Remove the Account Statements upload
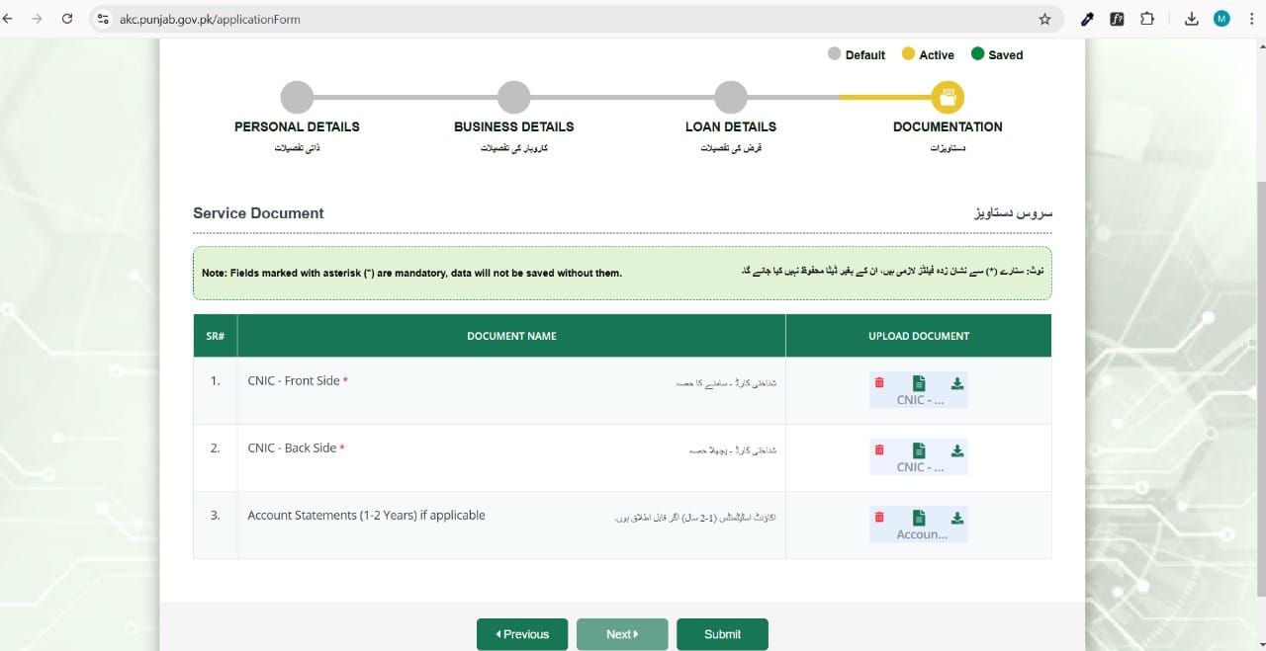The width and height of the screenshot is (1266, 651). click(879, 517)
